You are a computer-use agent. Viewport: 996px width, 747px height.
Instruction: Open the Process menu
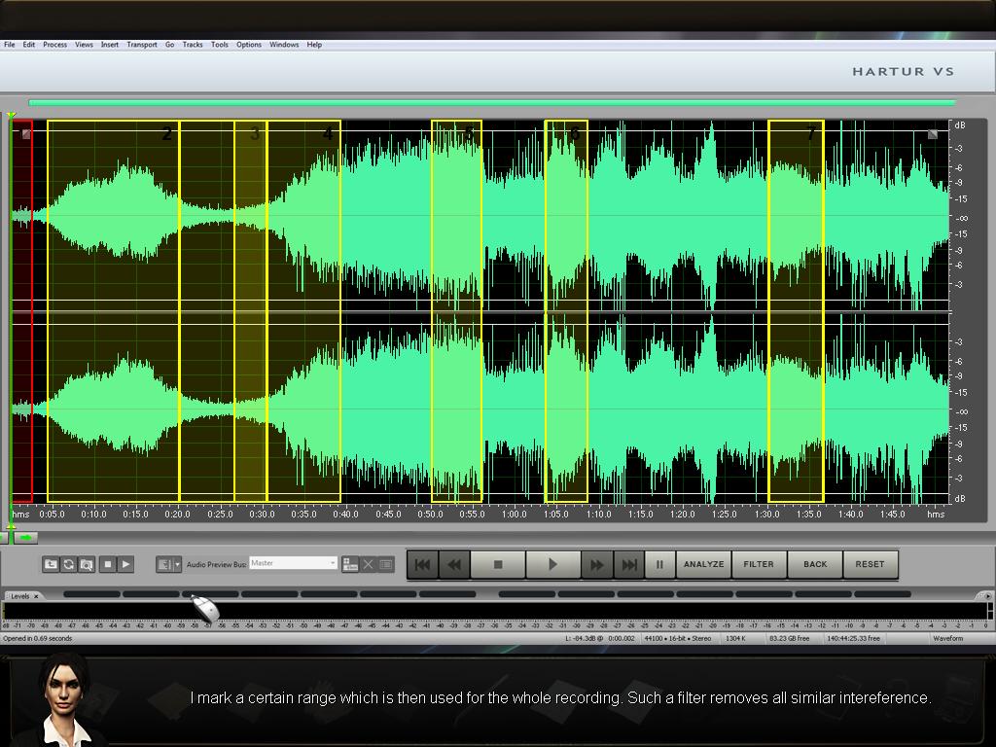(x=55, y=45)
